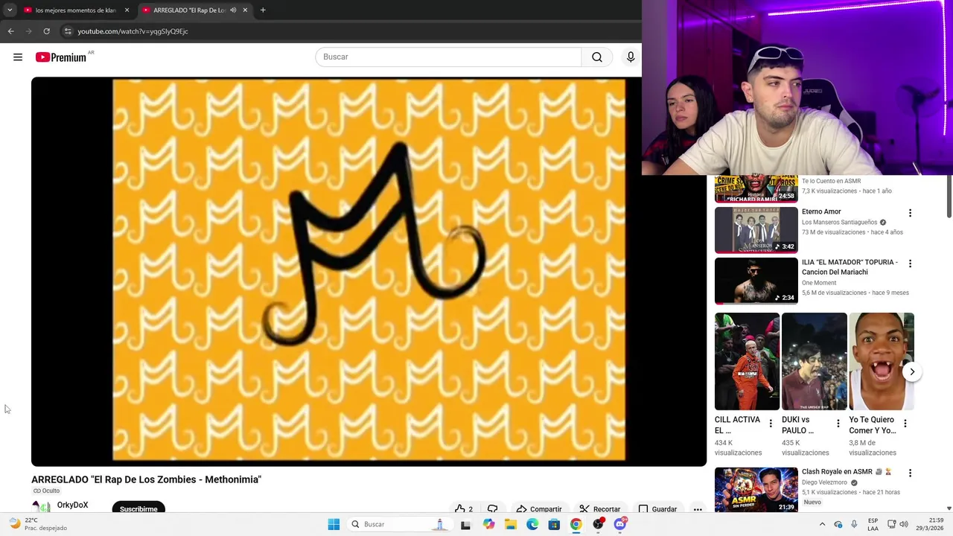The image size is (953, 536).
Task: Save video with Guardar button
Action: 657,508
